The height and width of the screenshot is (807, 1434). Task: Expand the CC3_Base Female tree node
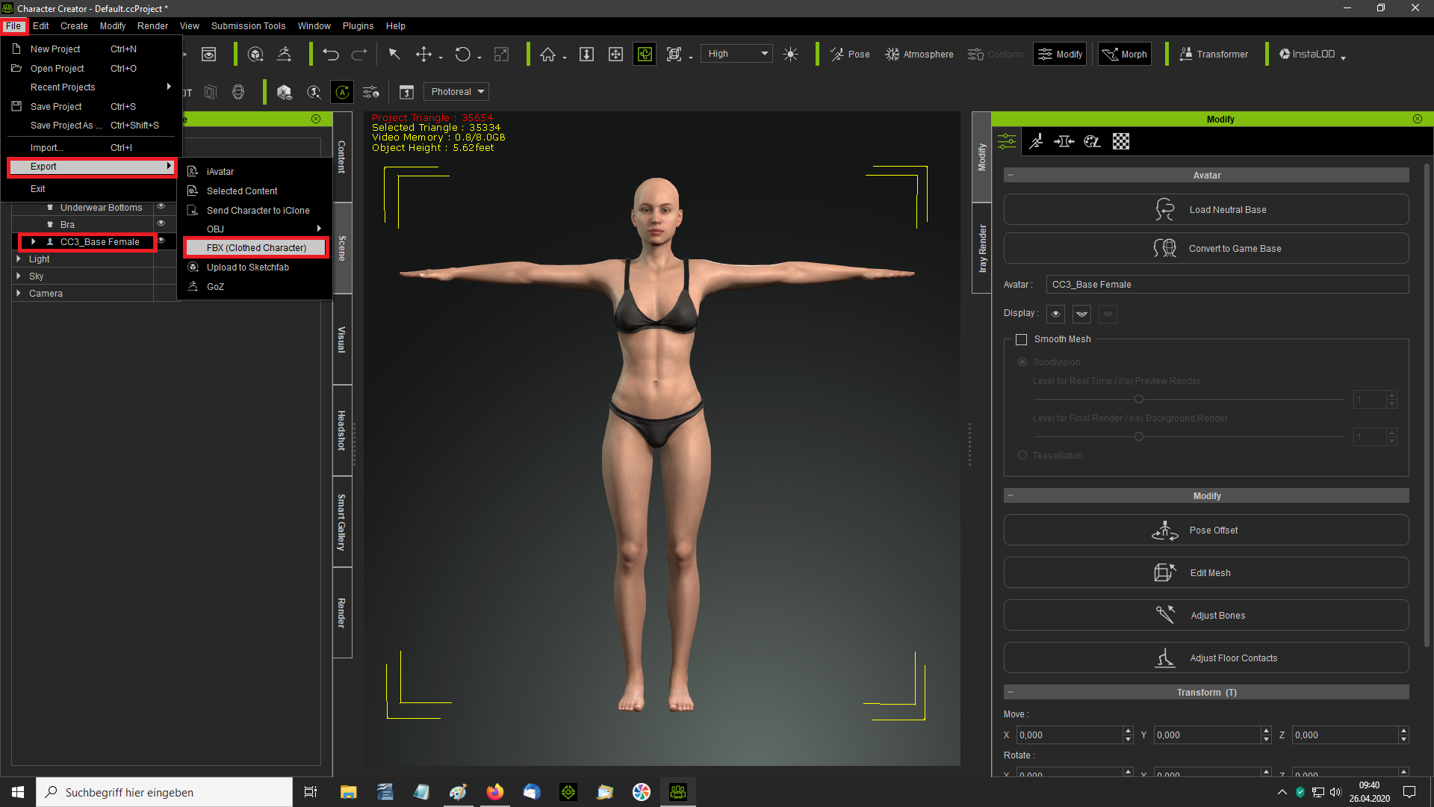33,241
